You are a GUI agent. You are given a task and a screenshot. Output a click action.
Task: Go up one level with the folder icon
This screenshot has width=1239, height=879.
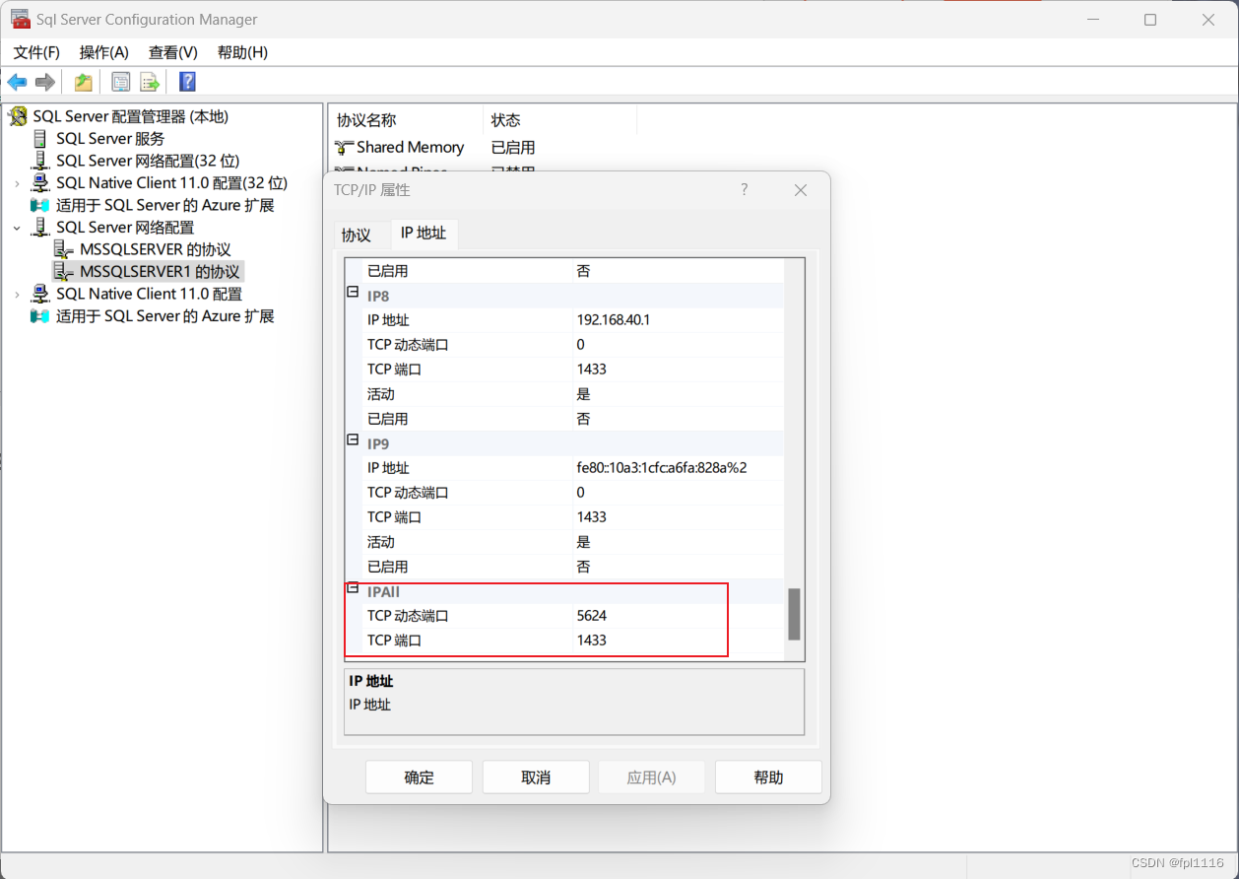[84, 82]
